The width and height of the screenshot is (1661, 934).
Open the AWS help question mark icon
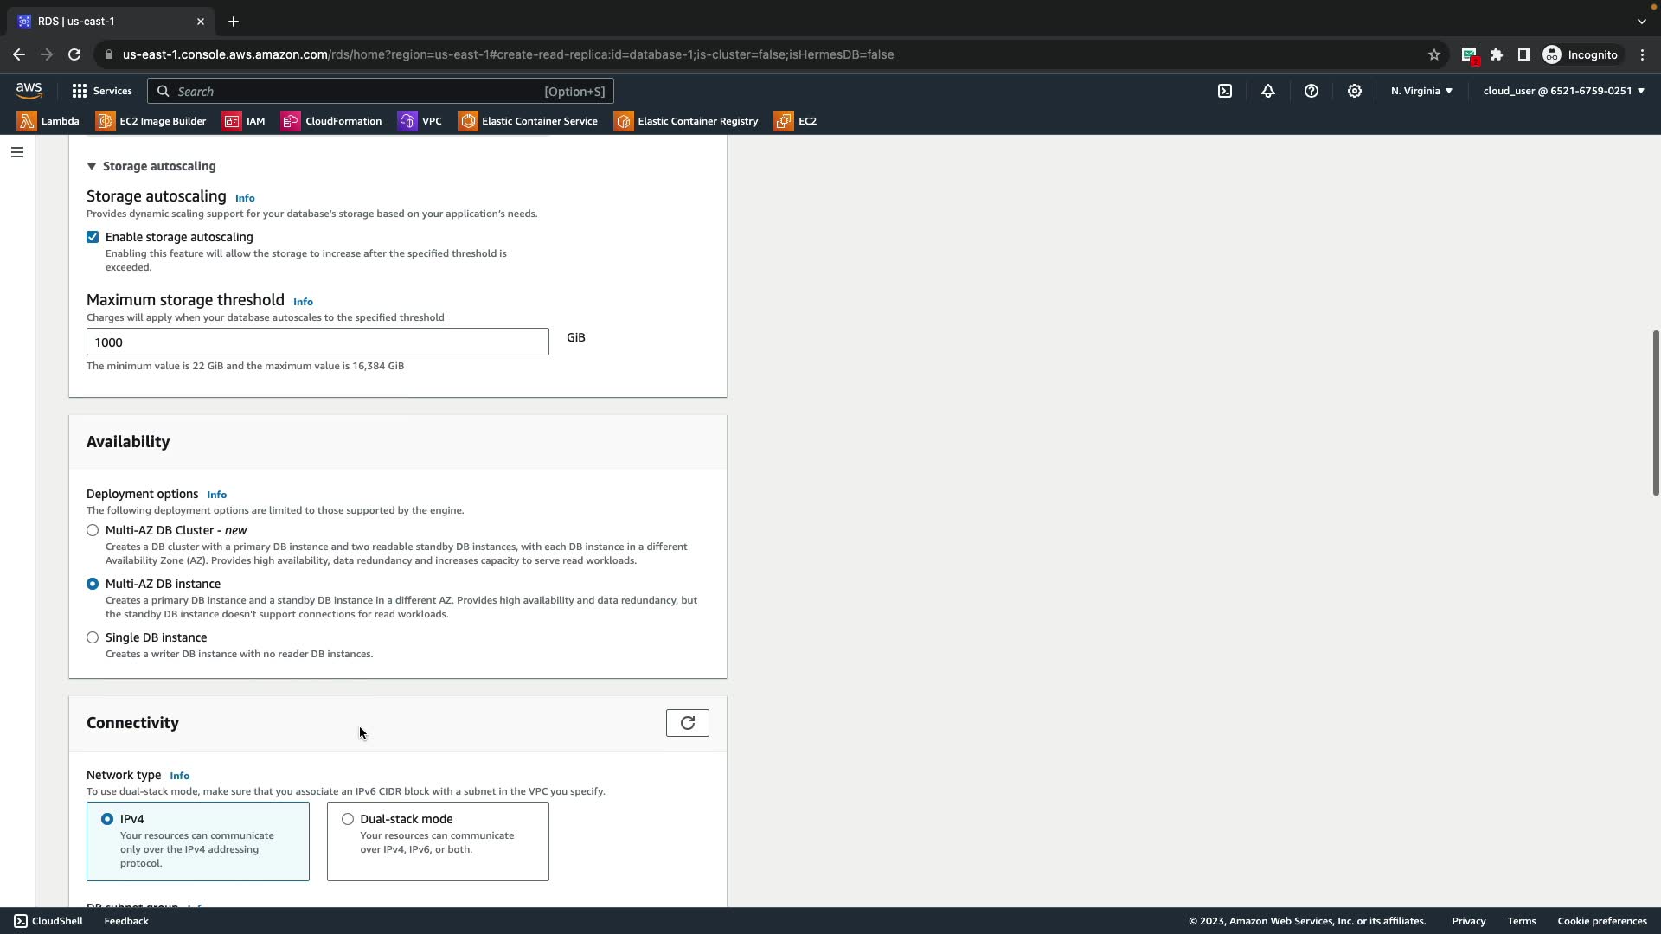(1311, 91)
